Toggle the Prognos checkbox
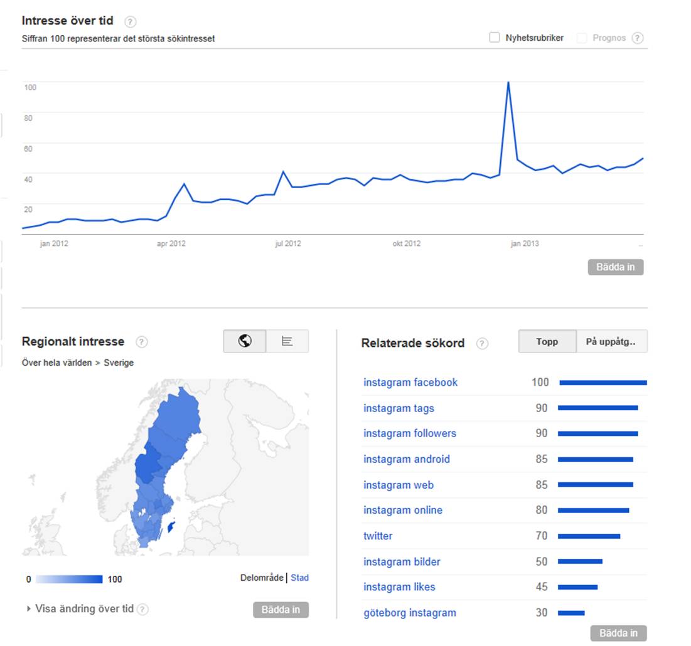 click(x=582, y=38)
